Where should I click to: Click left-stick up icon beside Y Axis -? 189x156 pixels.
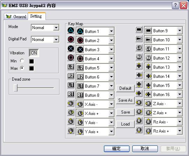[71, 121]
